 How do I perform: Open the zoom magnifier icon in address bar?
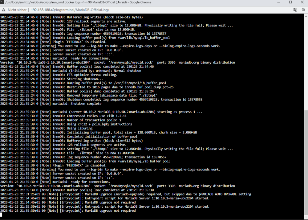[x=303, y=10]
